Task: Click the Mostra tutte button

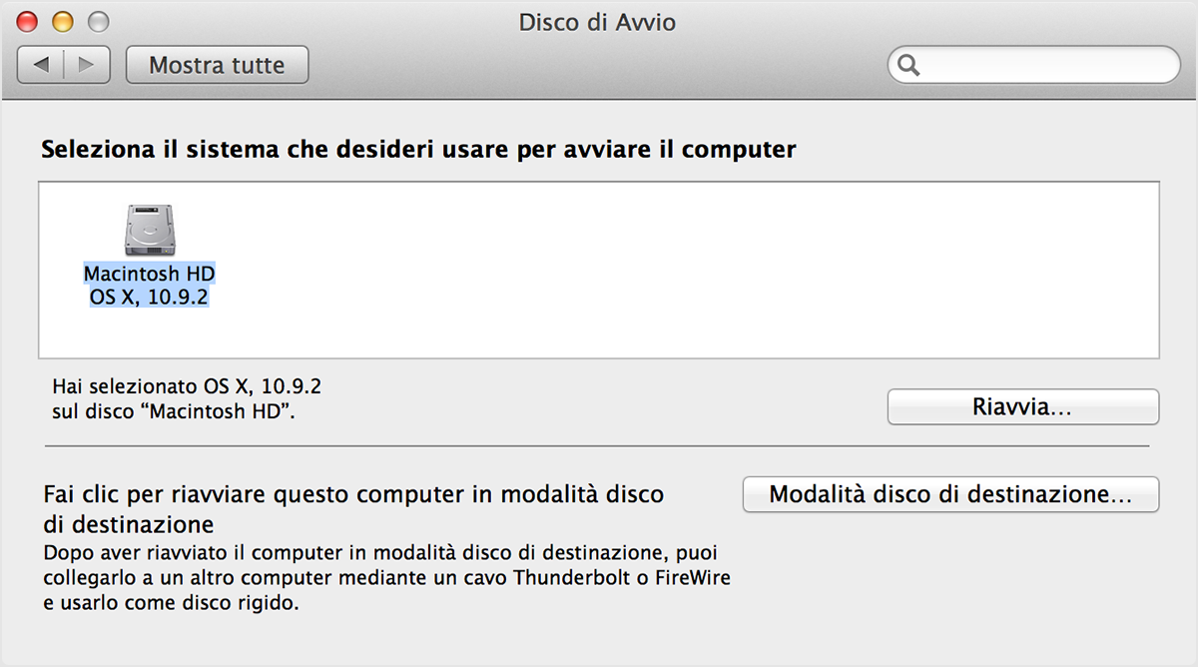Action: pyautogui.click(x=217, y=65)
